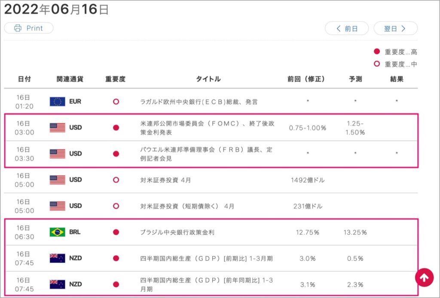
Task: Click high importance dot in FOMC row
Action: 116,128
